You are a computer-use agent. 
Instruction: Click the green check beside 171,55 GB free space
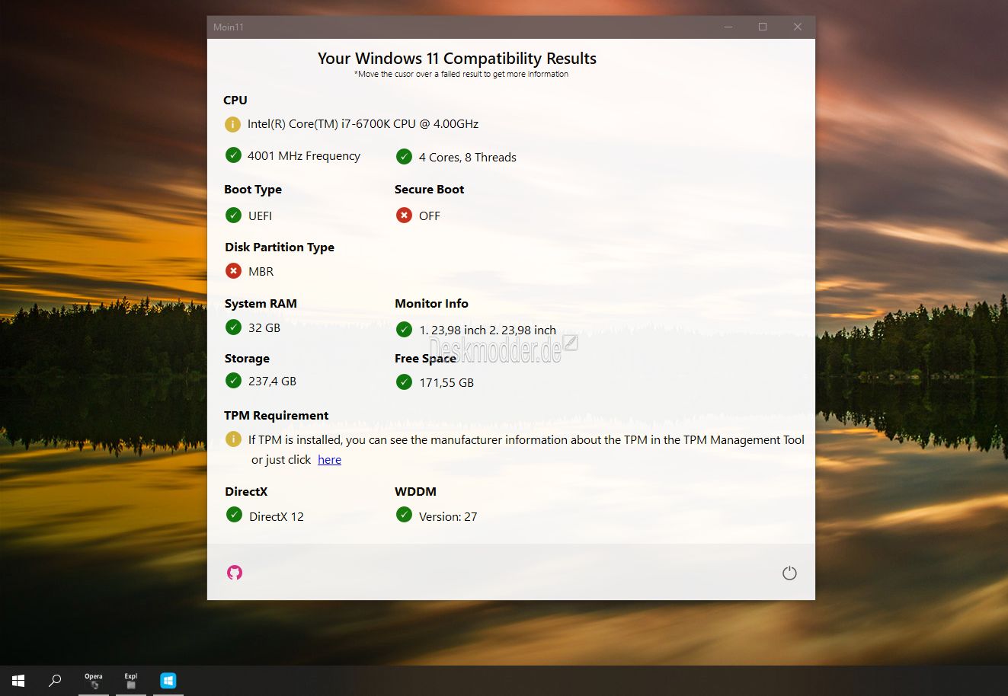404,382
